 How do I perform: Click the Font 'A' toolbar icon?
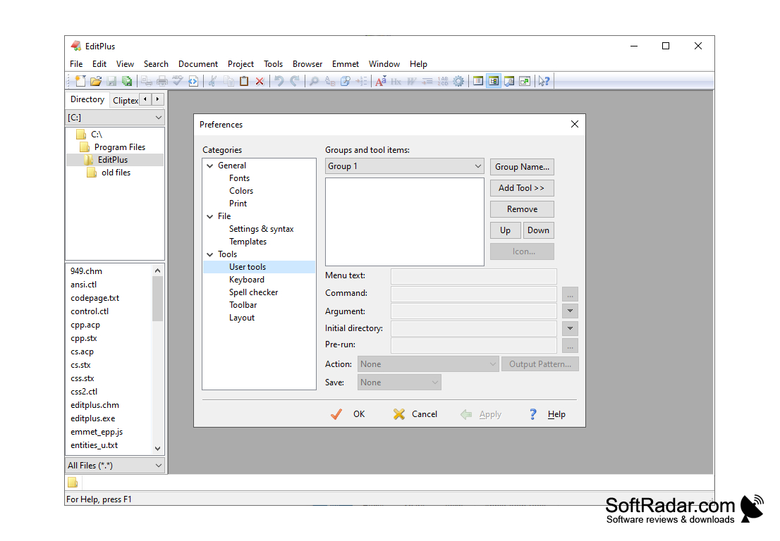point(381,81)
